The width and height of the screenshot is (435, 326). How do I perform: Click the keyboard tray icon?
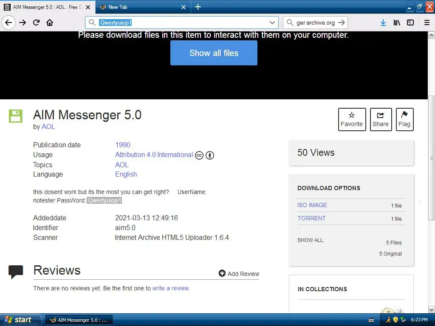pos(371,320)
